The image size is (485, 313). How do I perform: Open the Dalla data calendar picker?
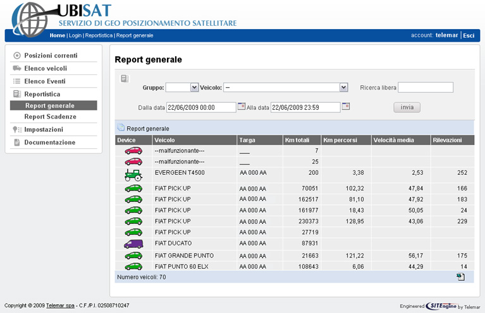pos(242,107)
